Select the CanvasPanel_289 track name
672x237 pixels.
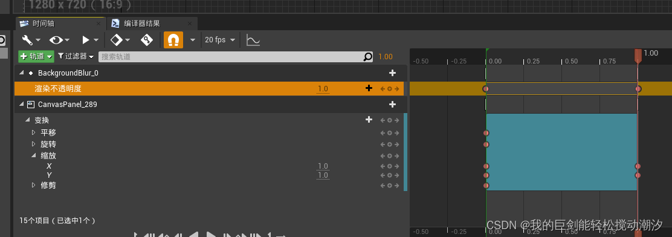pos(67,104)
